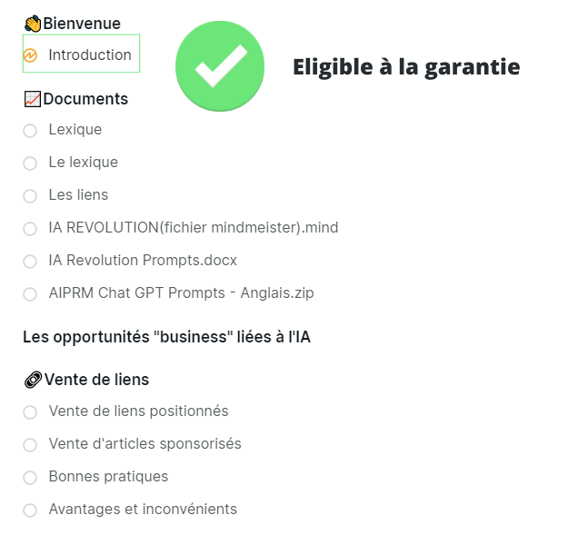Toggle the circle next to Le lexique
Screen dimensions: 568x535
pyautogui.click(x=30, y=163)
